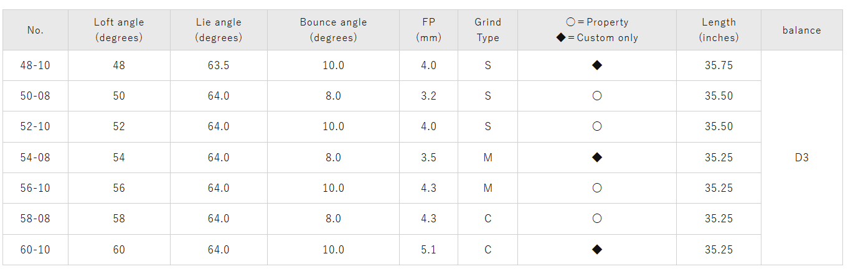
Task: Select the 35.75 length value
Action: click(x=718, y=65)
